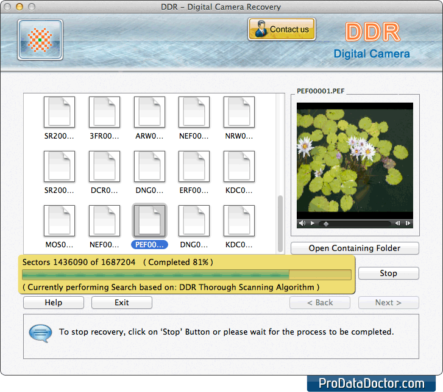Select the KDC0 file beside ERF00
Image resolution: width=443 pixels, height=392 pixels.
[239, 167]
